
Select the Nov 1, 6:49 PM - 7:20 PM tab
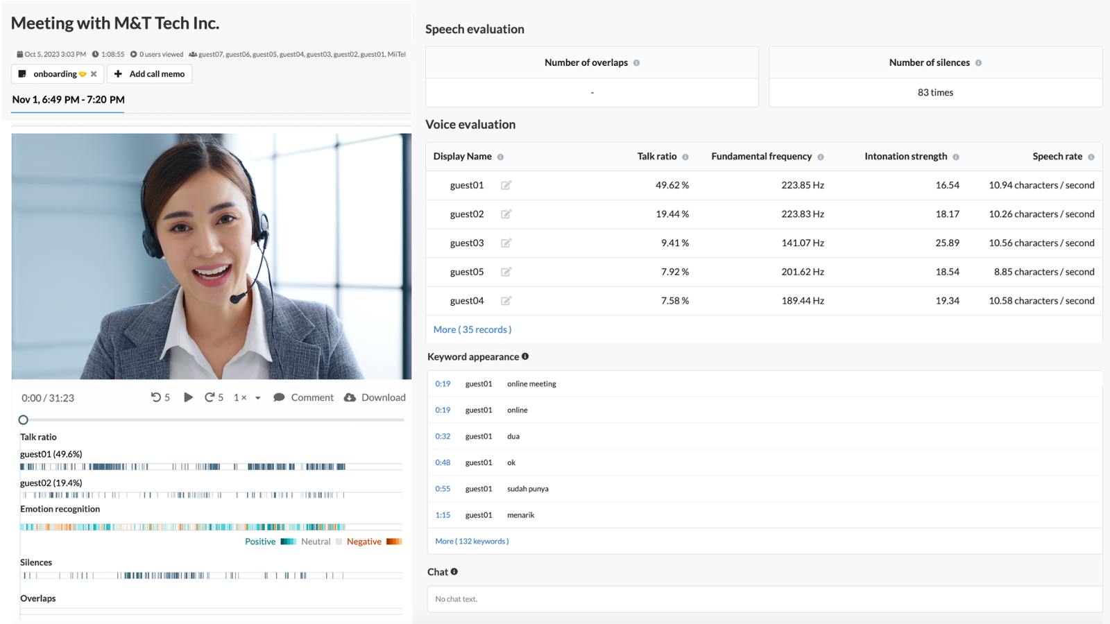(67, 100)
